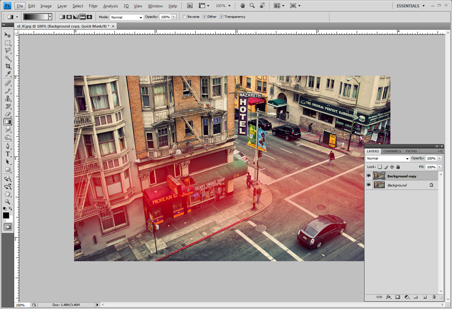Screen dimensions: 452x309
Task: Click the foreground color swatch
Action: 6,215
